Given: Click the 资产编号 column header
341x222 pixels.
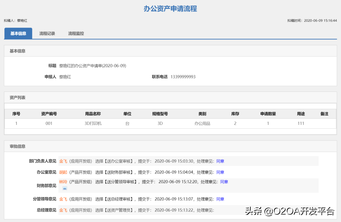Looking at the screenshot, I should [49, 113].
